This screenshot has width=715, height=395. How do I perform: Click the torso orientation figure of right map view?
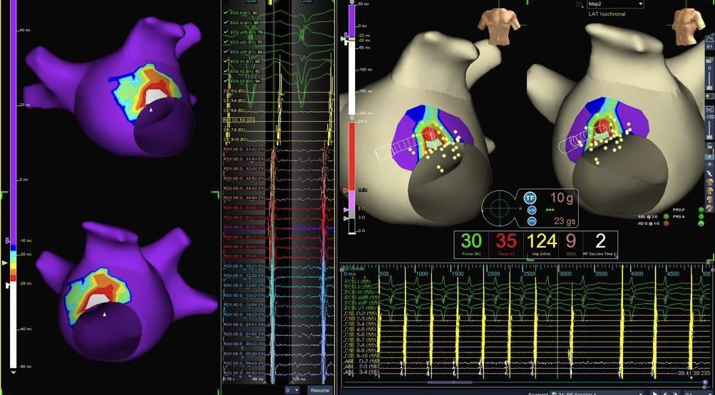(687, 27)
